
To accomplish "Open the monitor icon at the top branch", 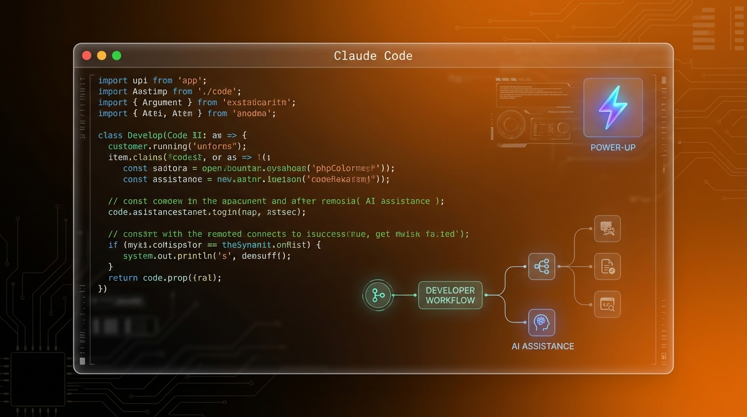I will pyautogui.click(x=607, y=229).
